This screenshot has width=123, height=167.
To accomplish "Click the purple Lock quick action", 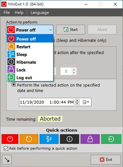I will click(90, 139).
